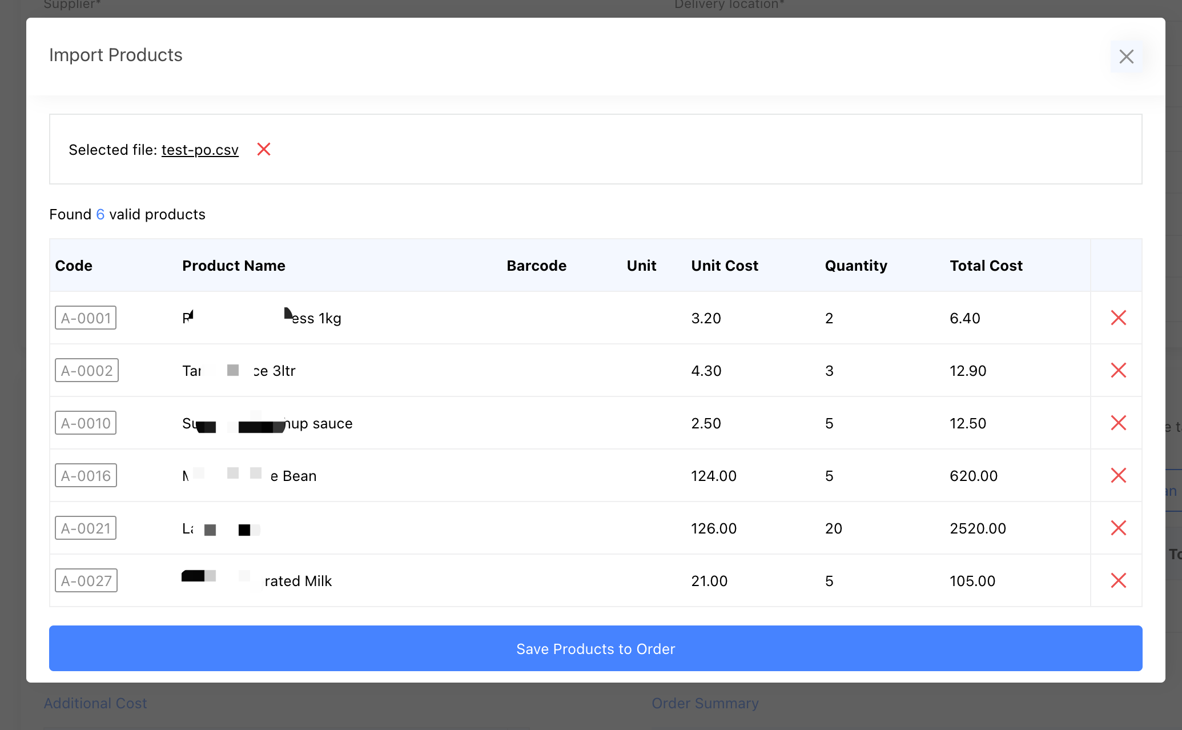Select the A-0027 code field
Screen dimensions: 1182x730
click(x=86, y=580)
